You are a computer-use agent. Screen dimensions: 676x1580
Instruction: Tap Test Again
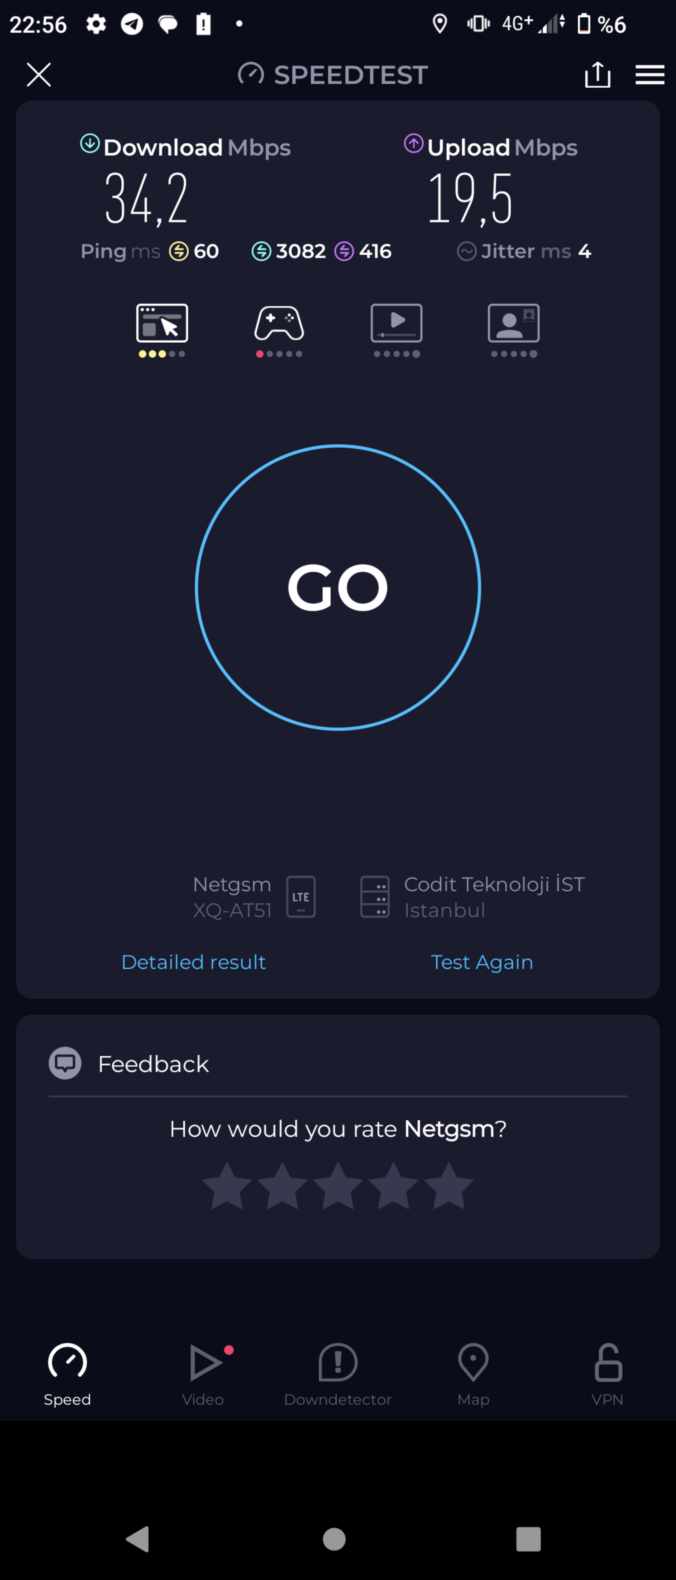[482, 962]
